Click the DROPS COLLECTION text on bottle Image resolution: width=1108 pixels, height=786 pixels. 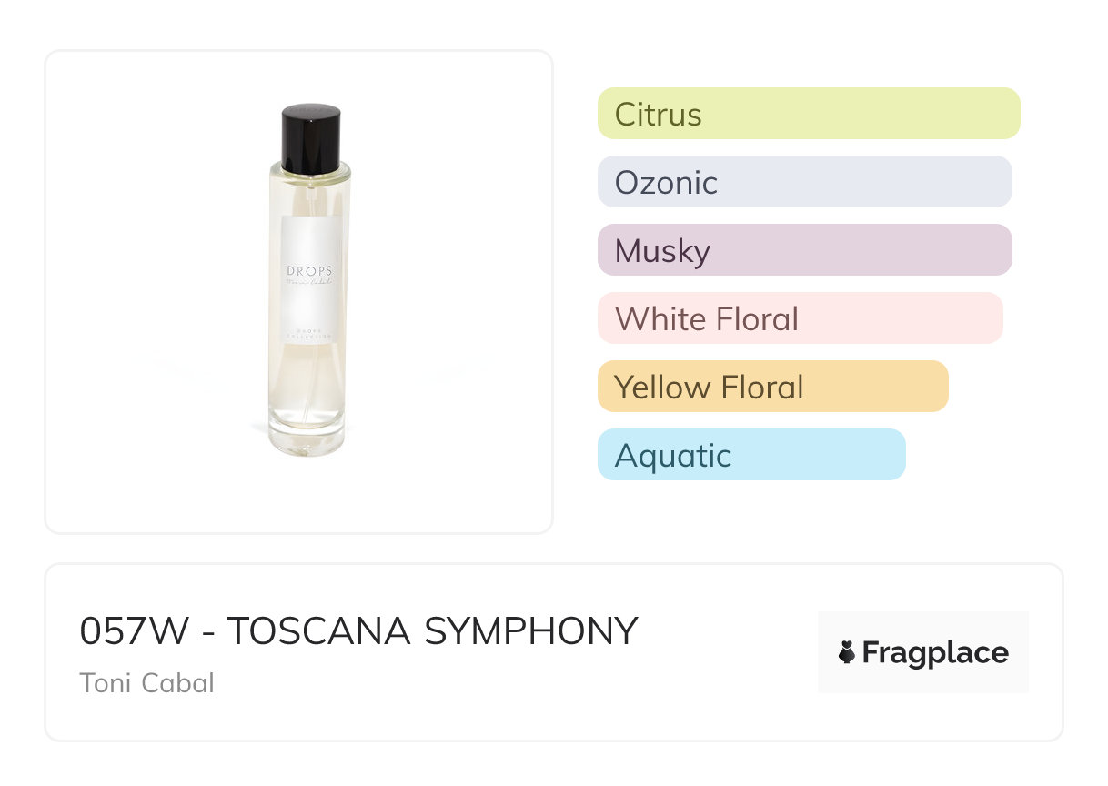tap(310, 331)
